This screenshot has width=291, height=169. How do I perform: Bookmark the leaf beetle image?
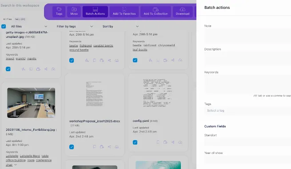(x=158, y=60)
